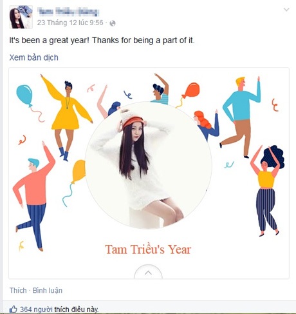Click the yellow balloon illustration
296x314 pixels.
79,171
